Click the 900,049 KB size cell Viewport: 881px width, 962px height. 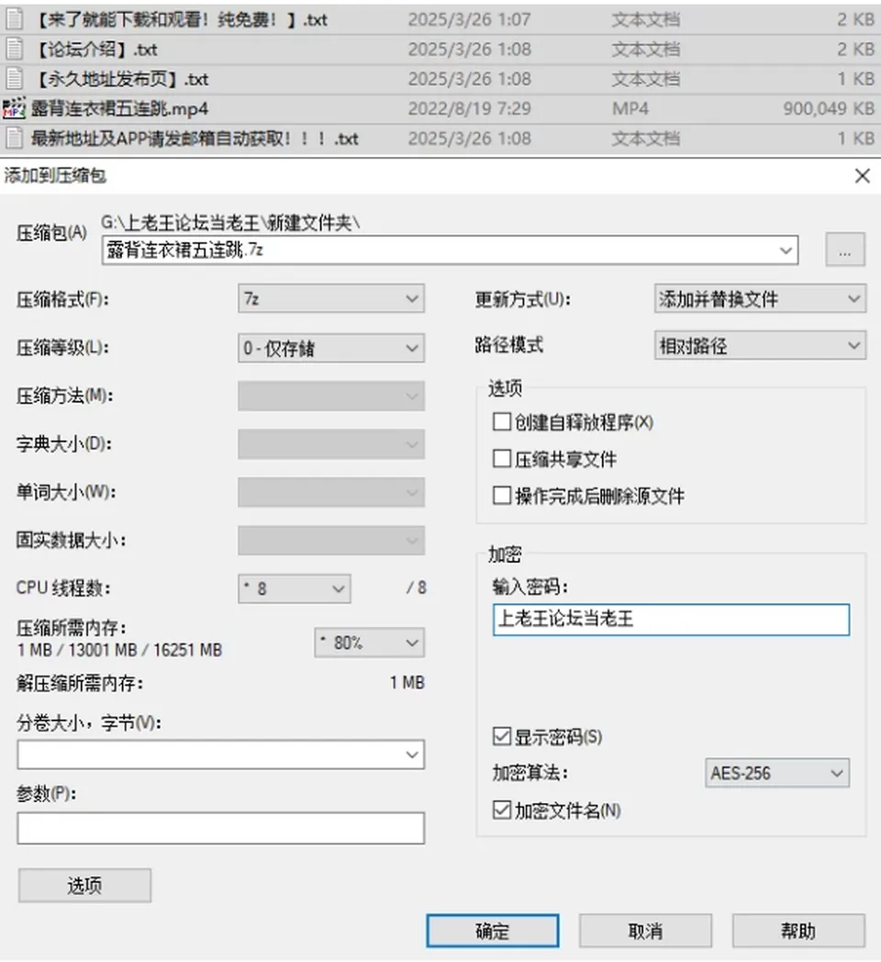tap(829, 108)
